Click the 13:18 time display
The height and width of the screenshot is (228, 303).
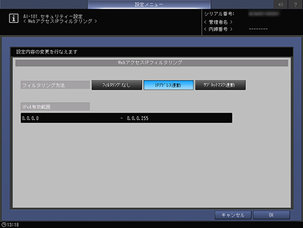tap(13, 224)
